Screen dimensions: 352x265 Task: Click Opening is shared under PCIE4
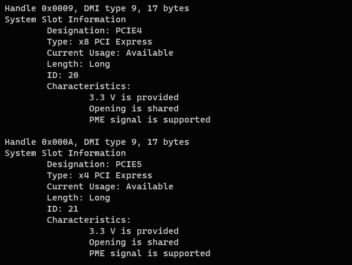(x=134, y=108)
